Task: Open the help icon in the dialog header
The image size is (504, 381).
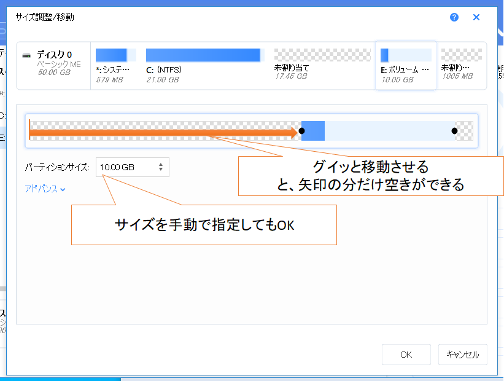Action: 454,17
